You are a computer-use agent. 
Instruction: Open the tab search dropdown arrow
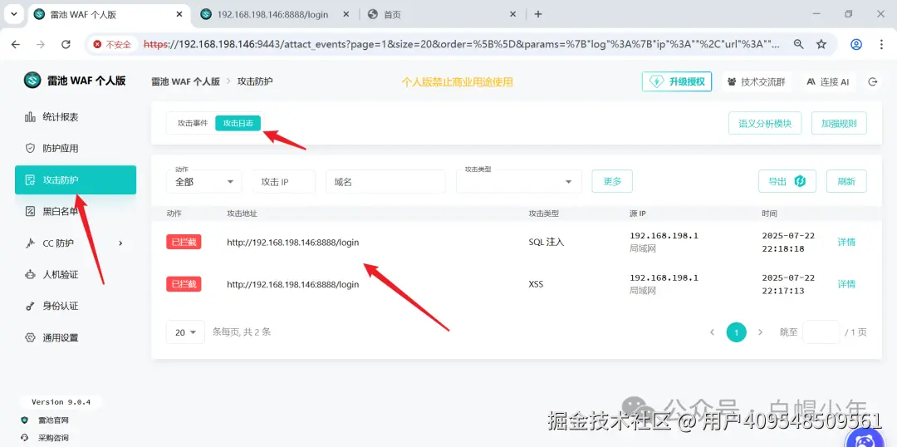tap(14, 14)
